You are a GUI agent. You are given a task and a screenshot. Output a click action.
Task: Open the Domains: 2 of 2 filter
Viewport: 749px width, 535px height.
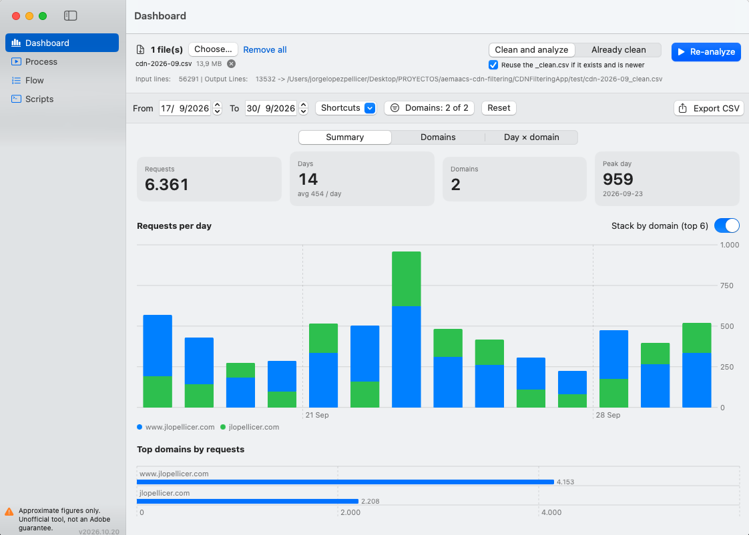click(429, 108)
